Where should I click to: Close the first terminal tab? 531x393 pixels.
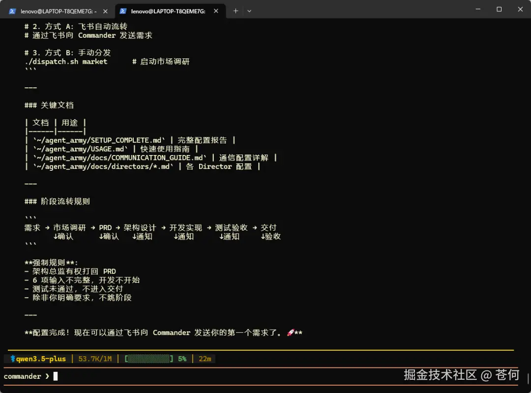pos(104,10)
